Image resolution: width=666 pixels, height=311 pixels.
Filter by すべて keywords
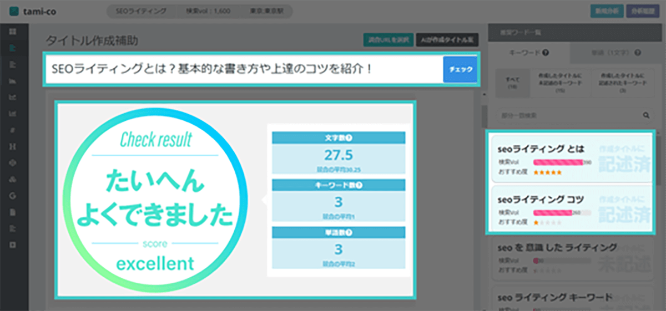[x=509, y=83]
